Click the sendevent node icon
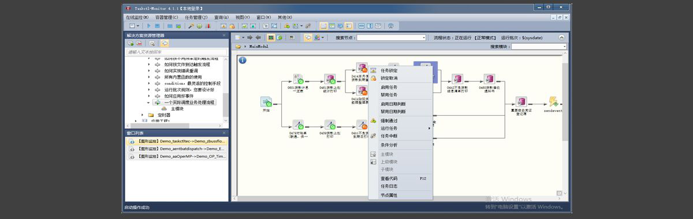The image size is (693, 219). (x=553, y=101)
